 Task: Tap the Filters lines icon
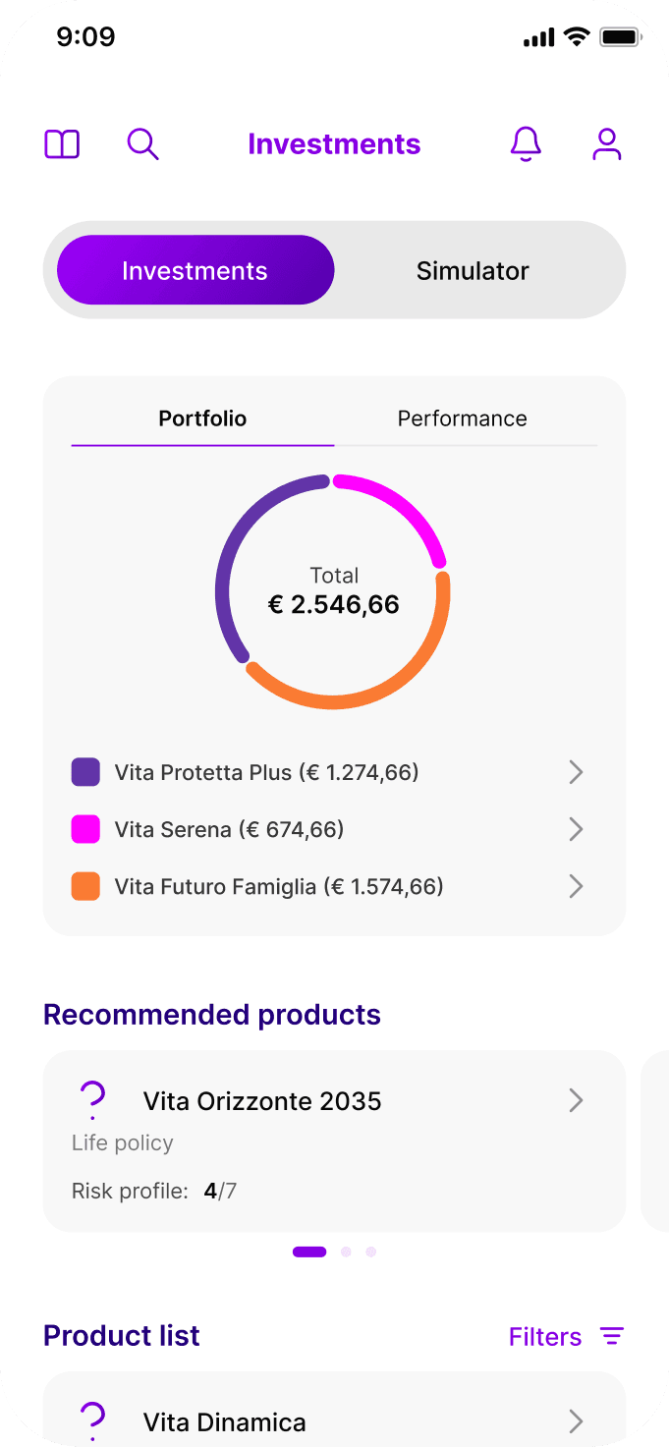612,1336
